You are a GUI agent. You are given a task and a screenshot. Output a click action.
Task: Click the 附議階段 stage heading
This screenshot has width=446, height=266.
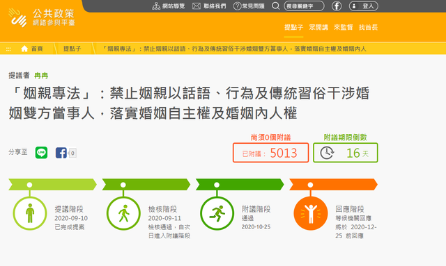[256, 209]
